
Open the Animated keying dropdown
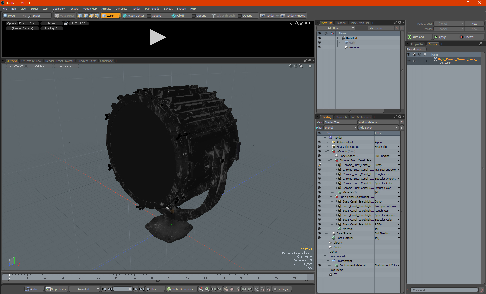pos(85,289)
